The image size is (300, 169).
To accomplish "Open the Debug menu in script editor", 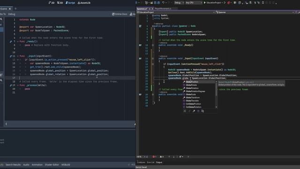I will 11,14.
